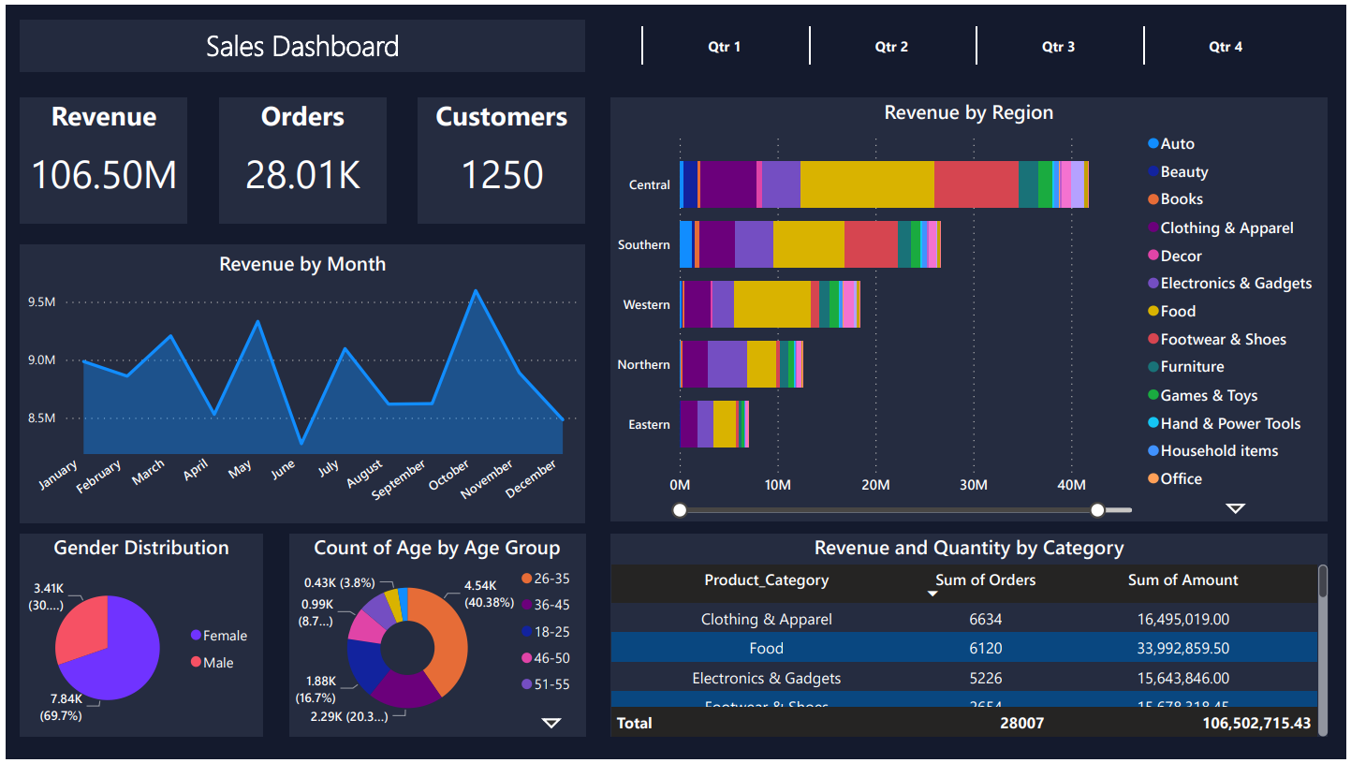The image size is (1351, 763).
Task: Click the Beauty legend entry
Action: click(x=1178, y=171)
